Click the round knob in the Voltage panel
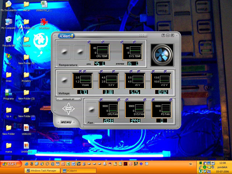Viewport: 232px width, 174px height. [x=64, y=80]
